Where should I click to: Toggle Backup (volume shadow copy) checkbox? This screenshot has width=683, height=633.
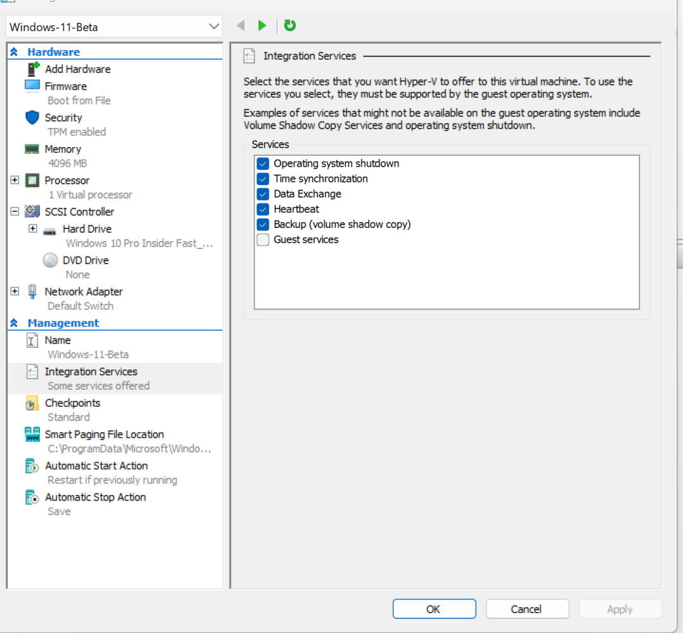pyautogui.click(x=263, y=225)
